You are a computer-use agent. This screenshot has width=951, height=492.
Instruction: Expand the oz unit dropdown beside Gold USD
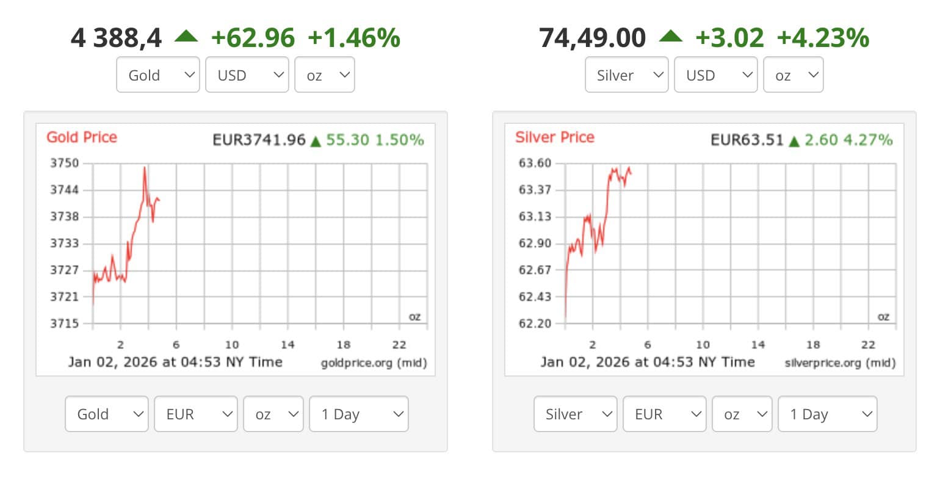324,75
